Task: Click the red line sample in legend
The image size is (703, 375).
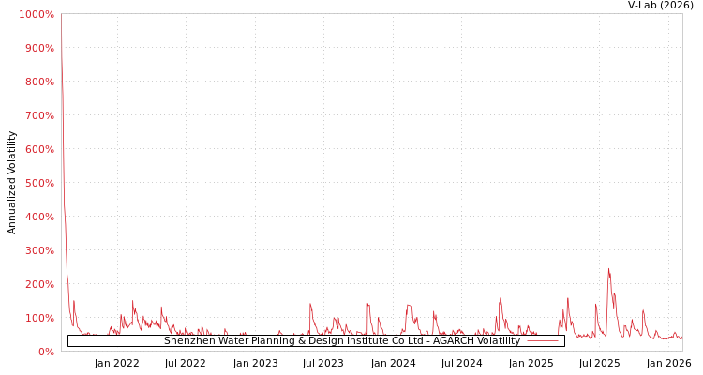Action: pos(543,341)
